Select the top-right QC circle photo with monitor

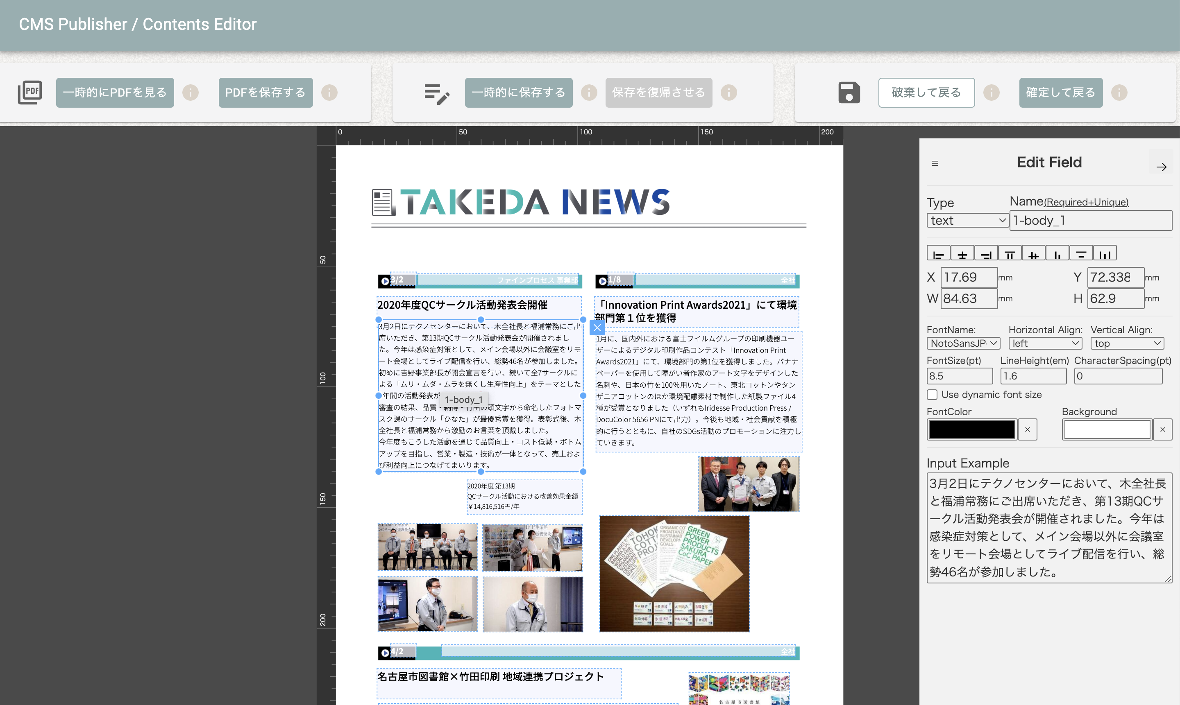(533, 547)
